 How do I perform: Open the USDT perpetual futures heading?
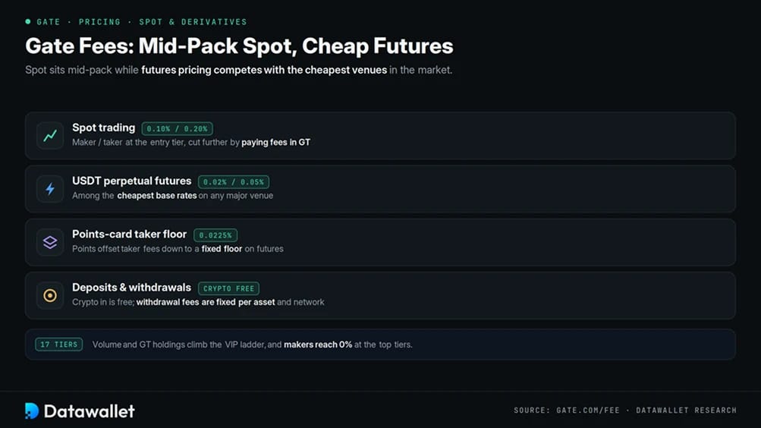coord(132,181)
